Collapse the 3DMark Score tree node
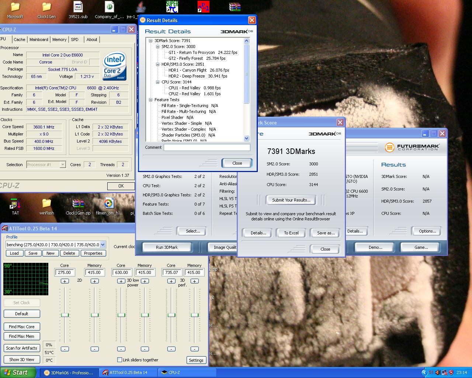Image resolution: width=472 pixels, height=378 pixels. 150,41
